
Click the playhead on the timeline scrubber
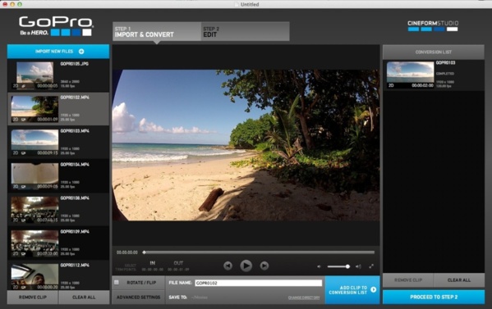click(x=144, y=252)
